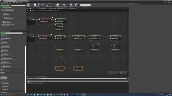Click the Simulation toolbar icon
172x96 pixels.
71,5
